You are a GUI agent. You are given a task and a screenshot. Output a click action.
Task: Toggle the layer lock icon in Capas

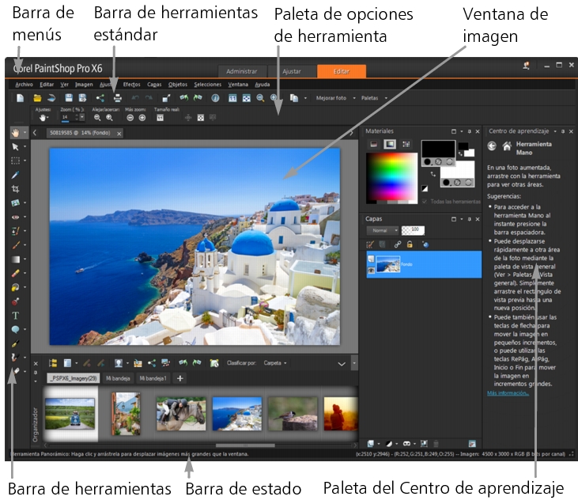[x=410, y=244]
